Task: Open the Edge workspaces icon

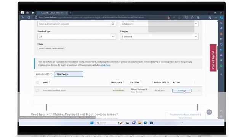Action: (x=27, y=13)
